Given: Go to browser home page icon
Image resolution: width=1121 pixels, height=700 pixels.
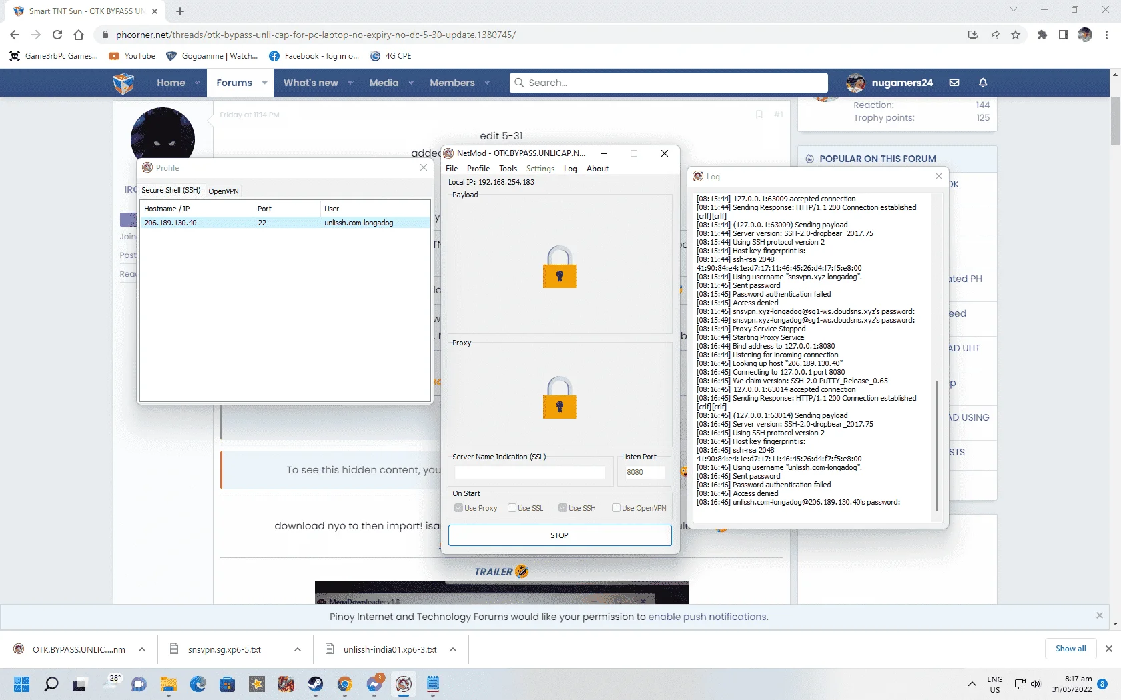Looking at the screenshot, I should (79, 35).
